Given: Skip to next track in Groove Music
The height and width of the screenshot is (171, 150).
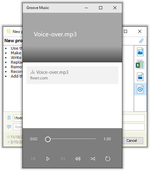Looking at the screenshot, I should coord(63,159).
